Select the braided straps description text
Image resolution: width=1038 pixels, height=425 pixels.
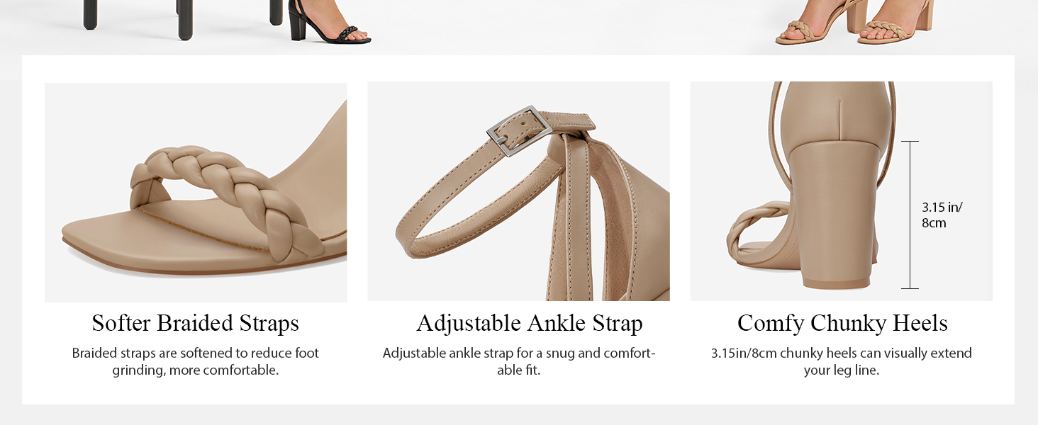(196, 361)
